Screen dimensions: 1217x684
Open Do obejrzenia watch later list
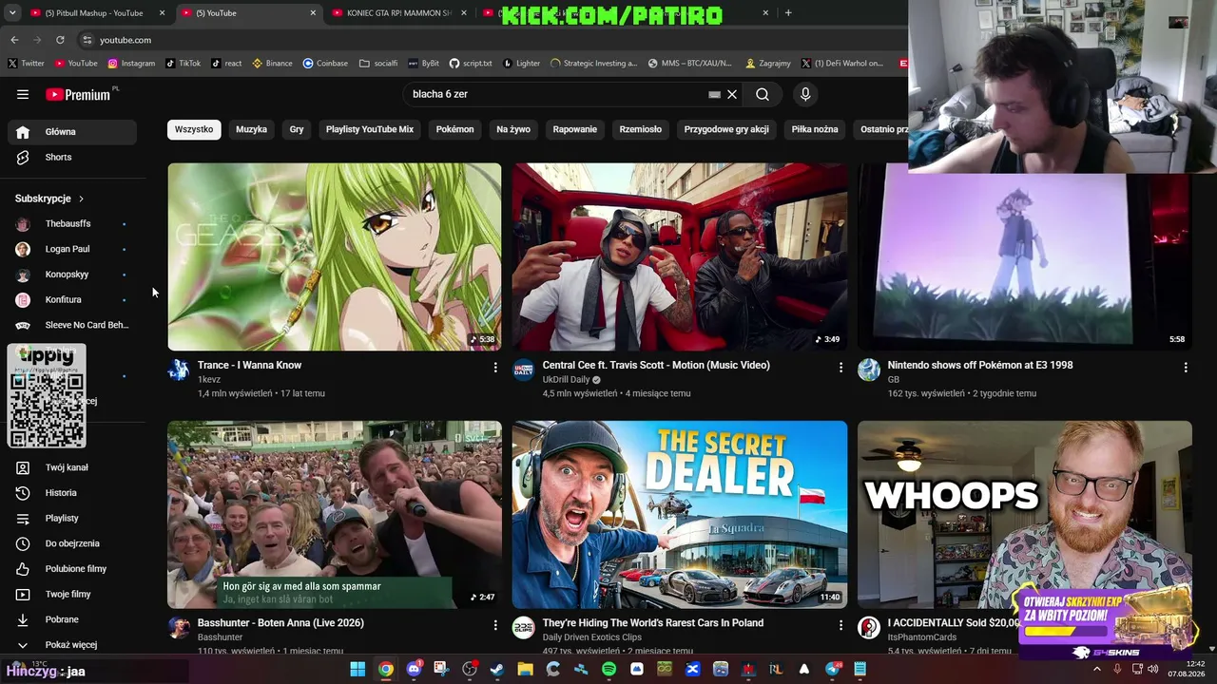tap(72, 543)
